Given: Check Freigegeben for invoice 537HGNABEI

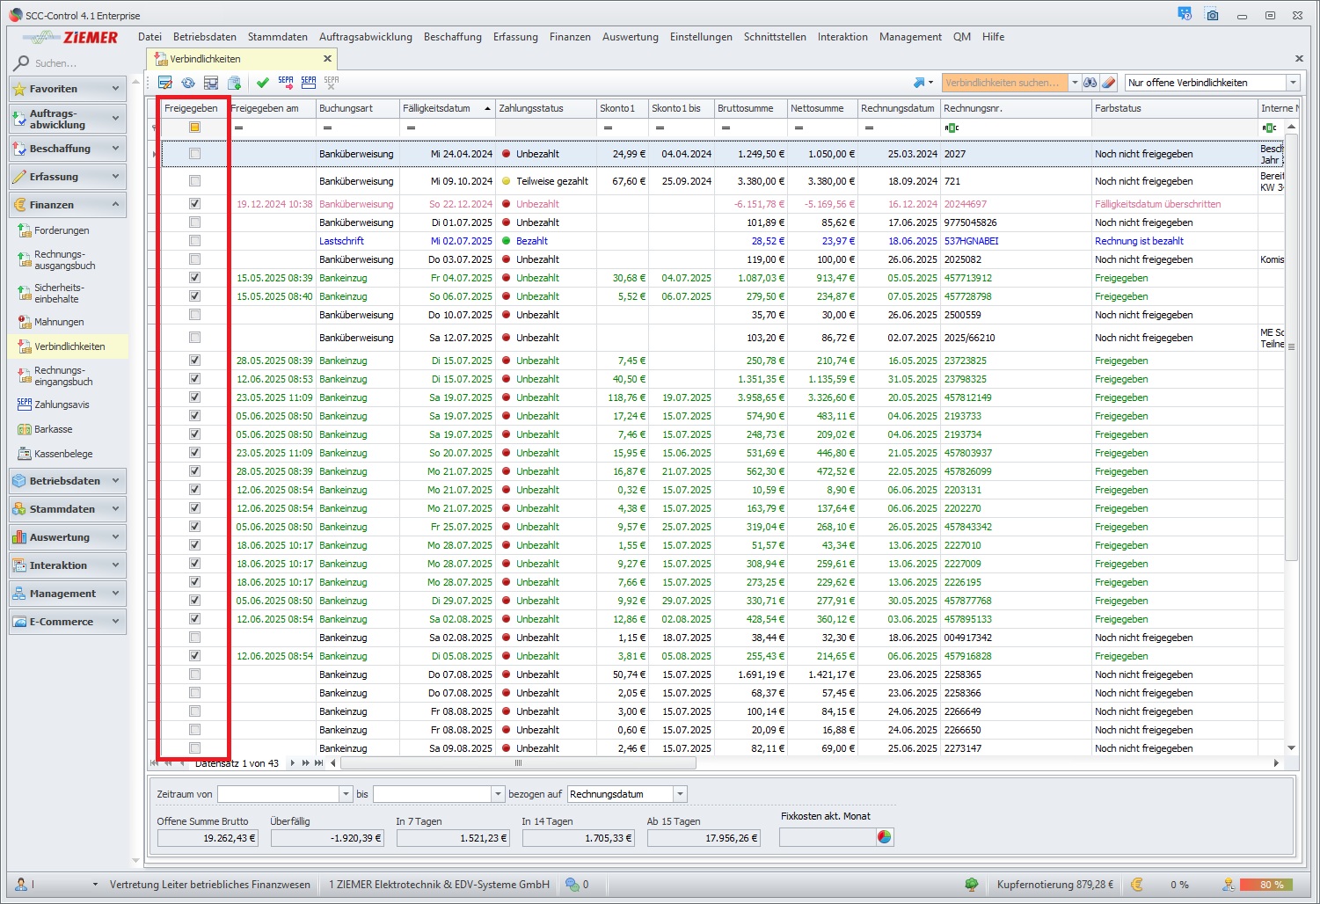Looking at the screenshot, I should pos(195,241).
